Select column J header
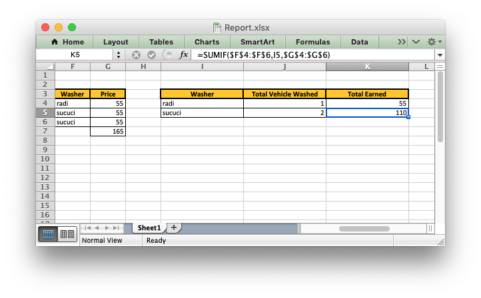The height and width of the screenshot is (298, 481). point(284,67)
